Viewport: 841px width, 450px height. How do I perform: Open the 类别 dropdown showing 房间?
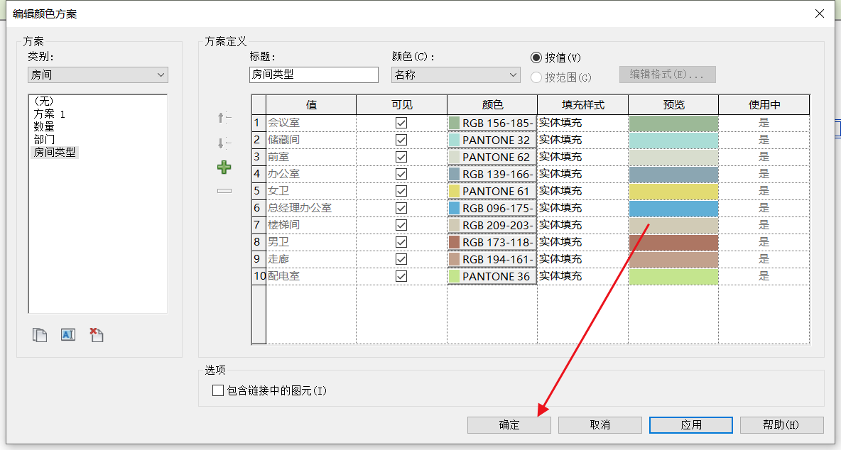98,75
